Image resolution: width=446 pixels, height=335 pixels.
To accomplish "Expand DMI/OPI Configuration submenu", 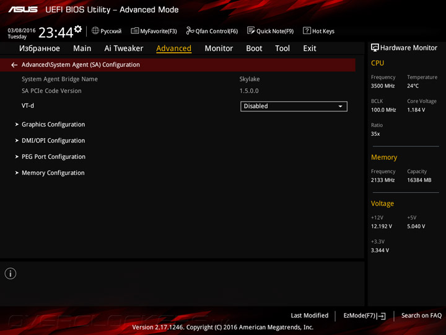I will (53, 140).
